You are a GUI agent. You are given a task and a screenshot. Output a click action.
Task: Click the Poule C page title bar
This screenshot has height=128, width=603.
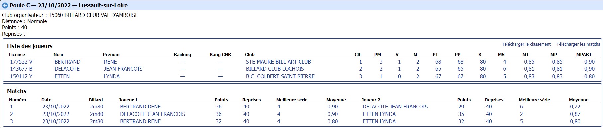pos(301,5)
